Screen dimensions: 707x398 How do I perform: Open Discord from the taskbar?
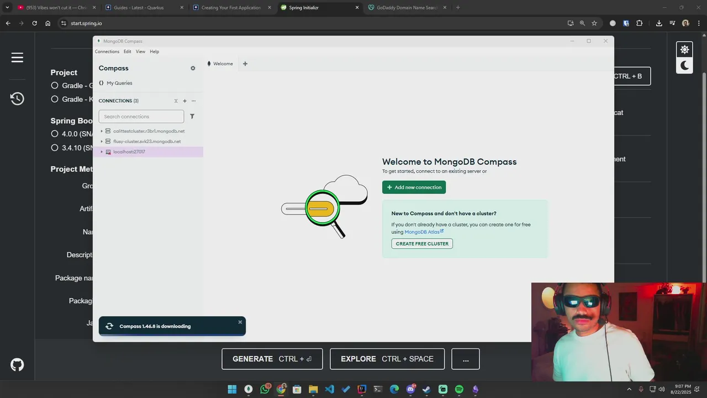point(410,389)
